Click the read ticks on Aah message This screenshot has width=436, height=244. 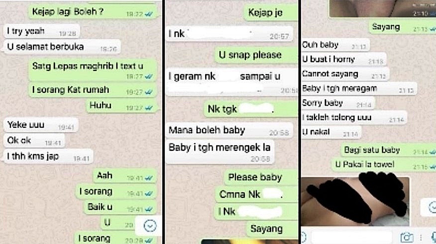(x=149, y=178)
